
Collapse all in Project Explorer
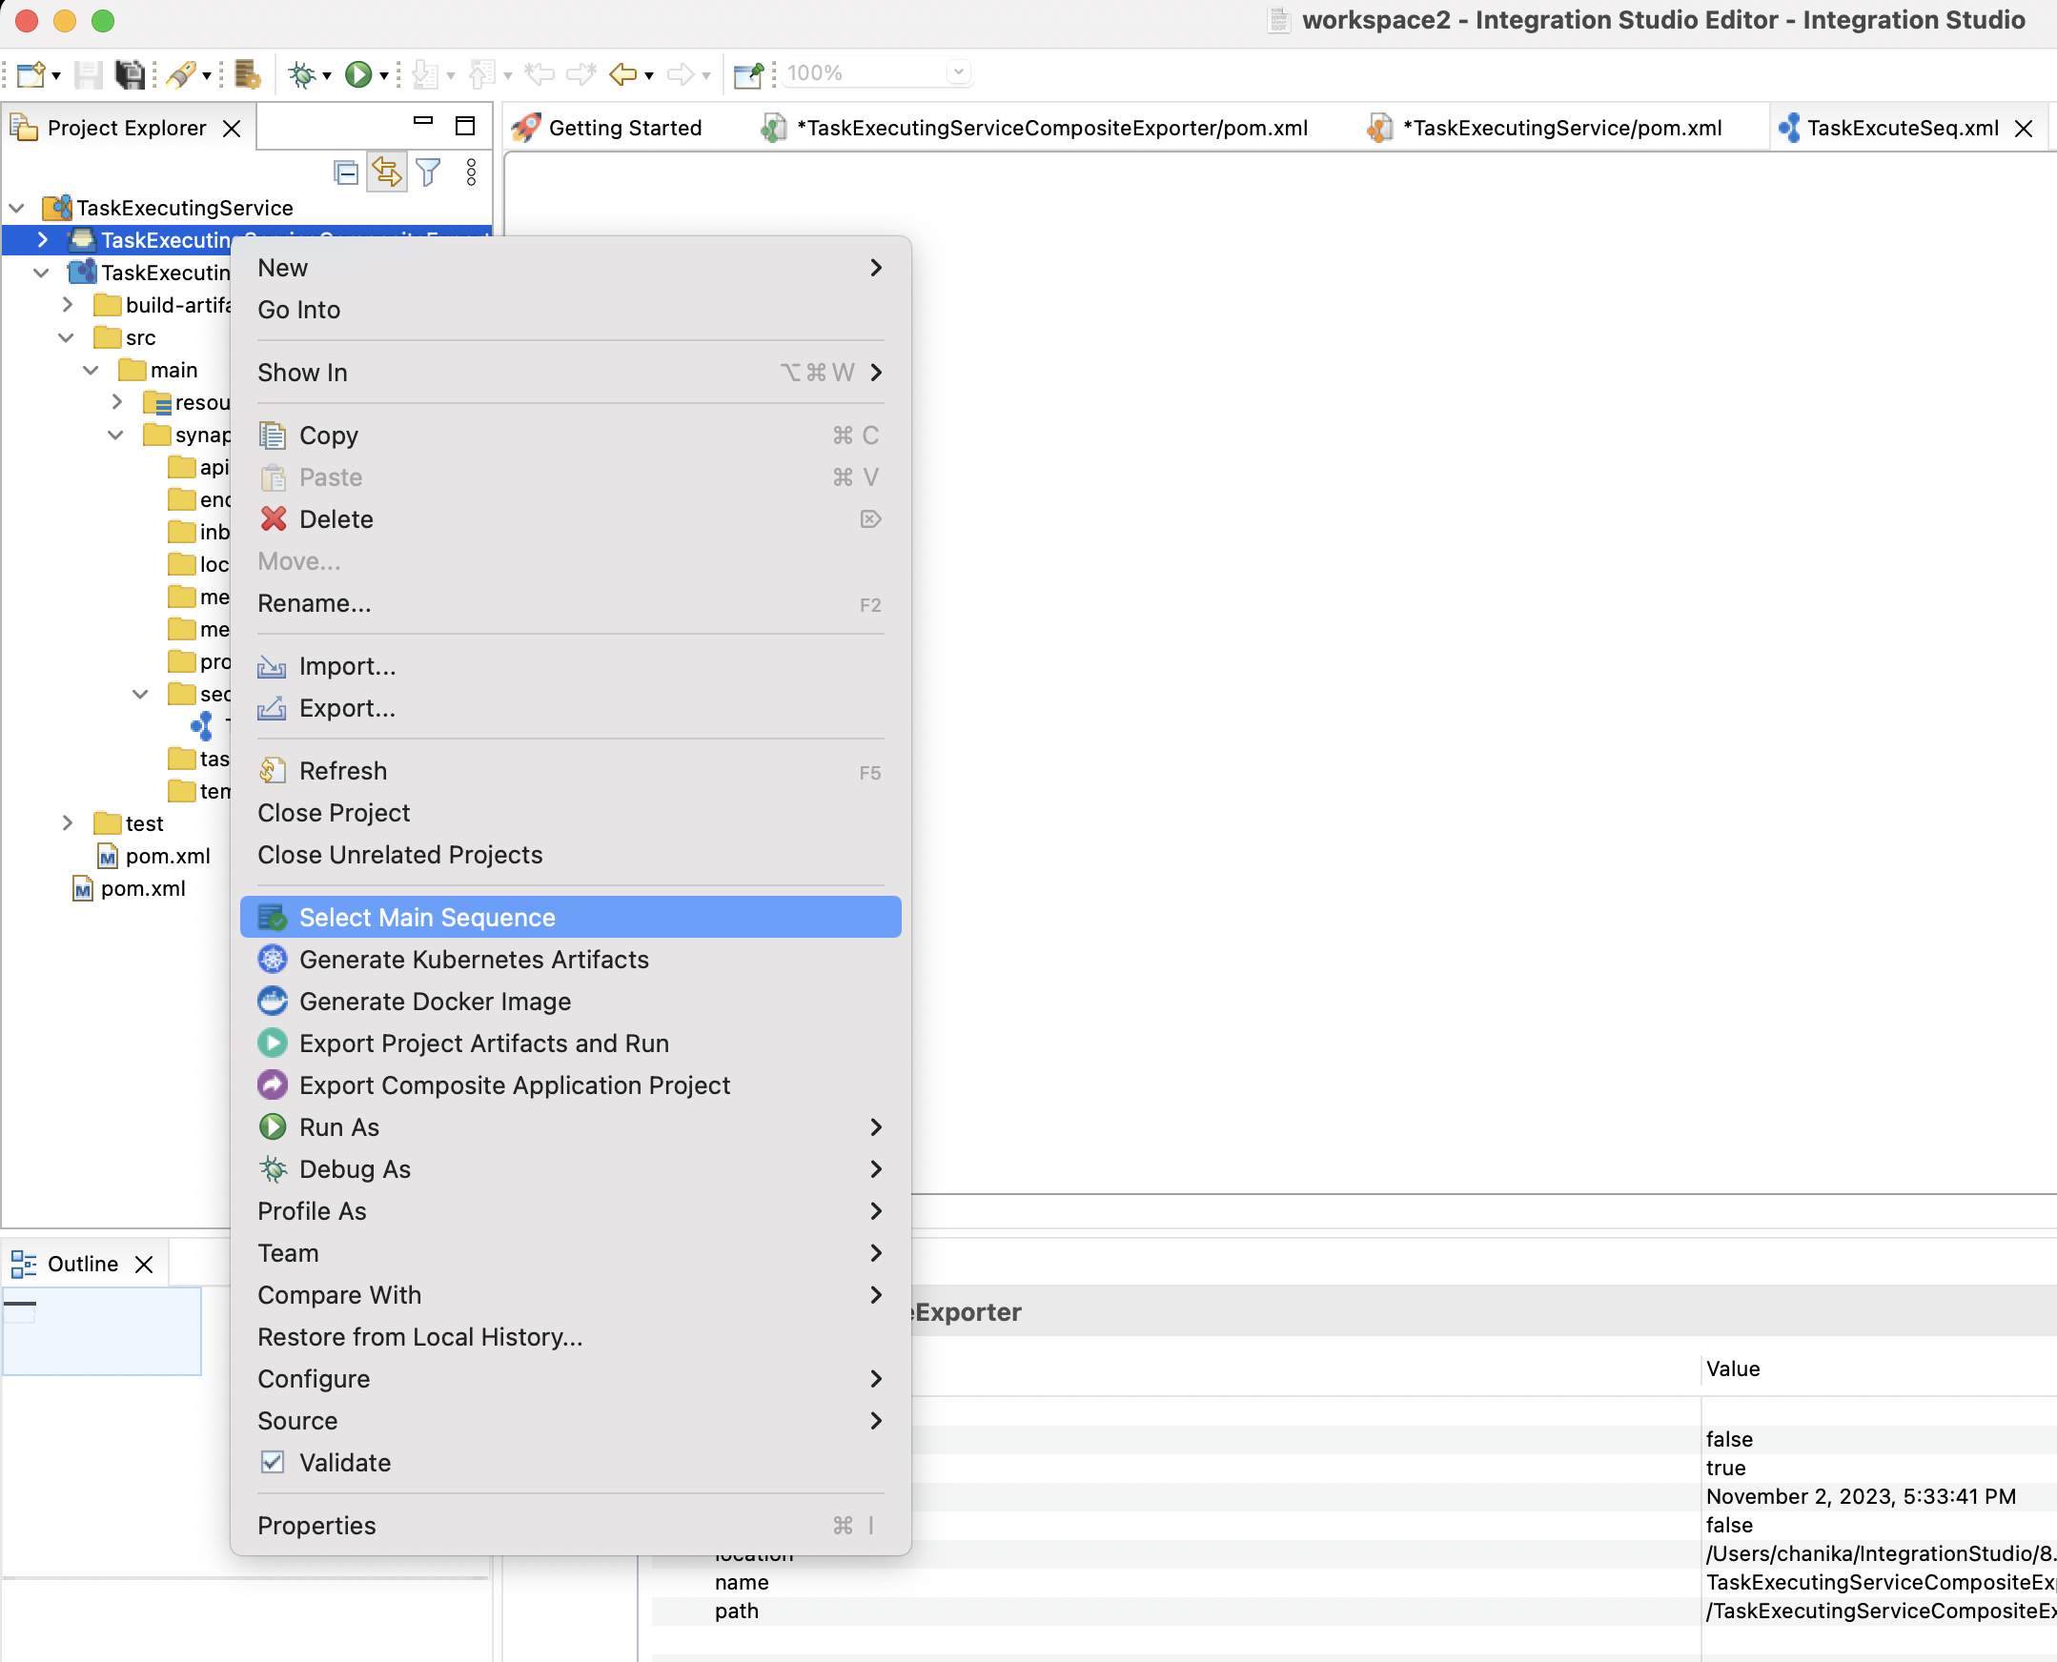[346, 172]
